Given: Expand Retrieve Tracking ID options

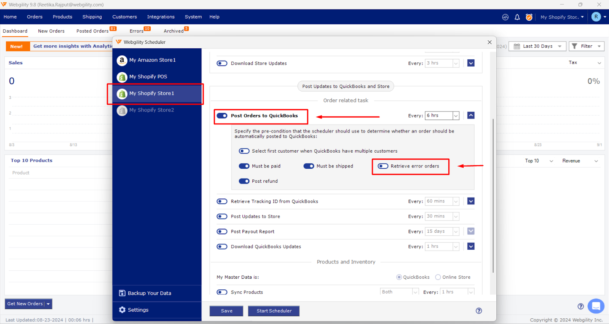Looking at the screenshot, I should pyautogui.click(x=471, y=201).
